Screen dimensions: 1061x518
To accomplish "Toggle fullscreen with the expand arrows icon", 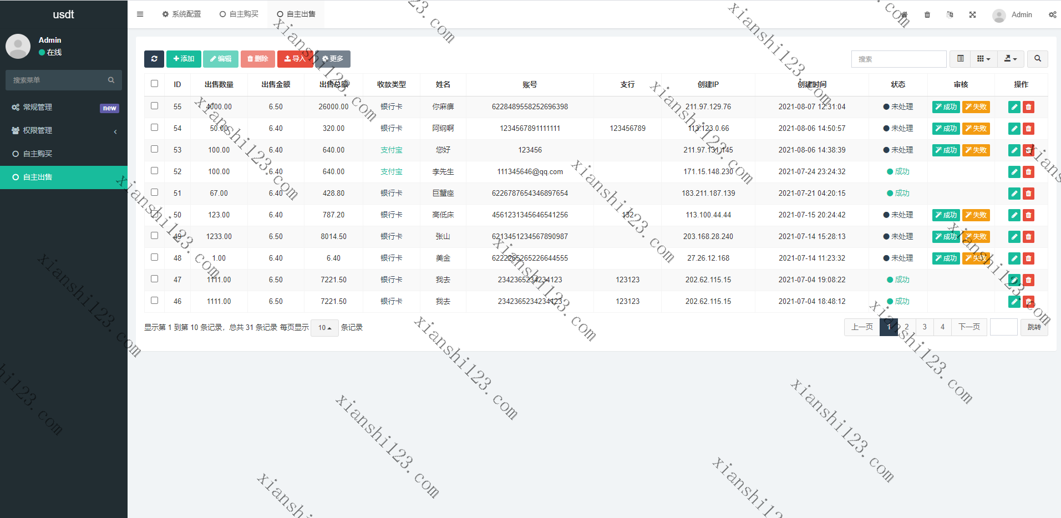I will [973, 14].
